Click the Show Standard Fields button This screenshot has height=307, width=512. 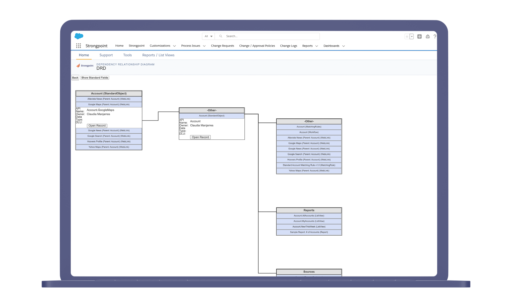point(95,78)
